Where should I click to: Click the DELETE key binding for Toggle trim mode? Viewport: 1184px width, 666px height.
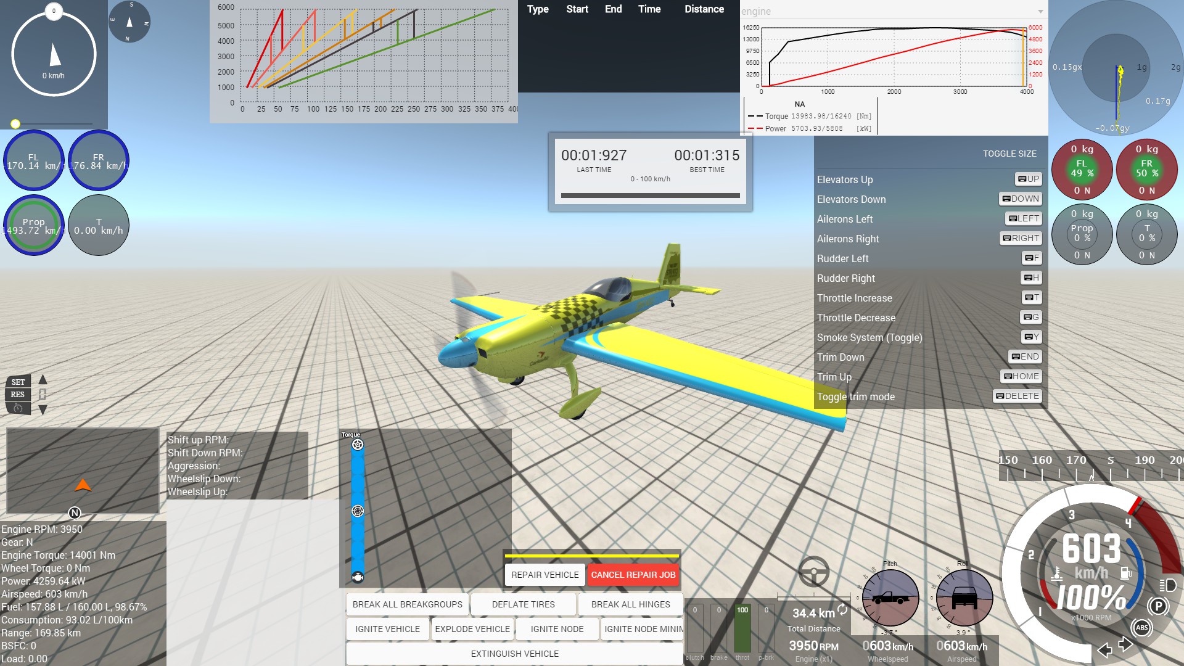tap(1017, 396)
